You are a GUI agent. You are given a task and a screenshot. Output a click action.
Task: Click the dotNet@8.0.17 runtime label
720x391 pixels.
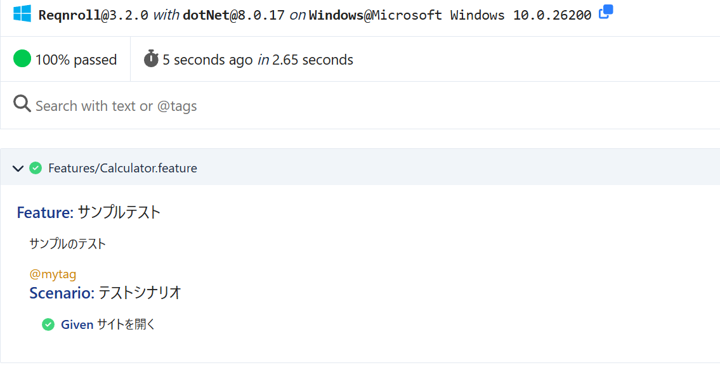click(x=233, y=15)
